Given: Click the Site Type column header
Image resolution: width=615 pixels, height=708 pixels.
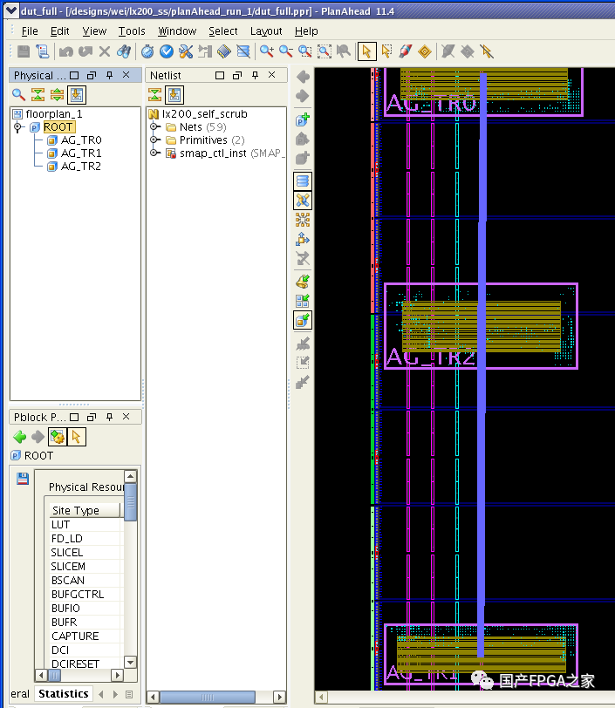Looking at the screenshot, I should click(76, 511).
